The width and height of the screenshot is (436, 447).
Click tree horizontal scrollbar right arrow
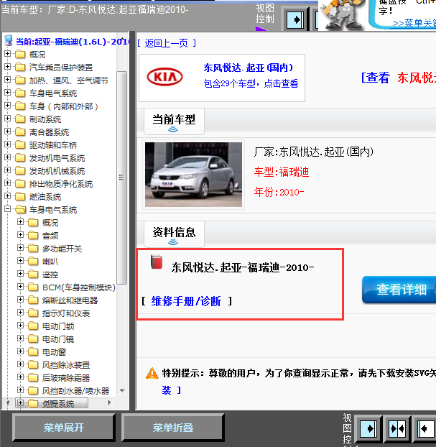click(x=109, y=403)
